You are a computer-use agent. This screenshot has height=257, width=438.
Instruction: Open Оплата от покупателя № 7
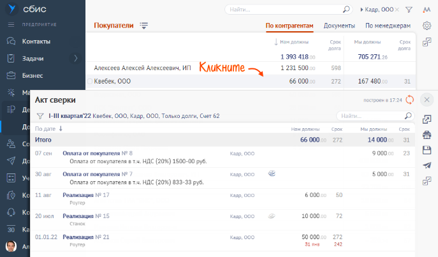(98, 174)
